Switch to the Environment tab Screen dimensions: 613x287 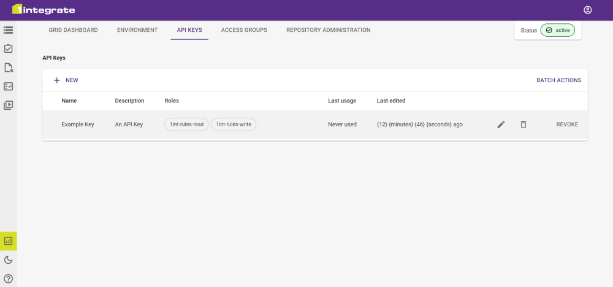(137, 30)
